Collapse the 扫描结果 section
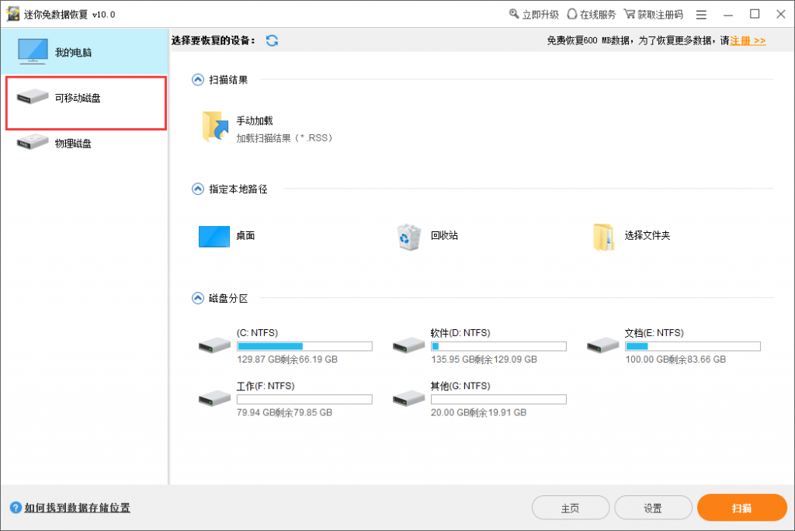Viewport: 795px width, 531px height. (198, 80)
